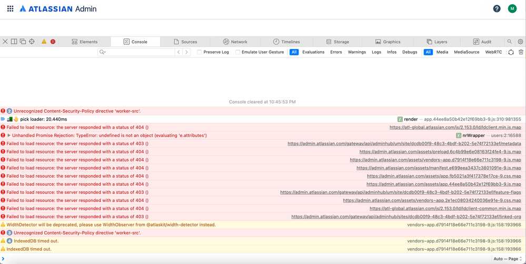Open the linked-org 403 link
526x264 pixels.
[x=406, y=217]
